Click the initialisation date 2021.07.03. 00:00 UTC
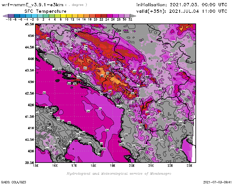 pyautogui.click(x=182, y=5)
